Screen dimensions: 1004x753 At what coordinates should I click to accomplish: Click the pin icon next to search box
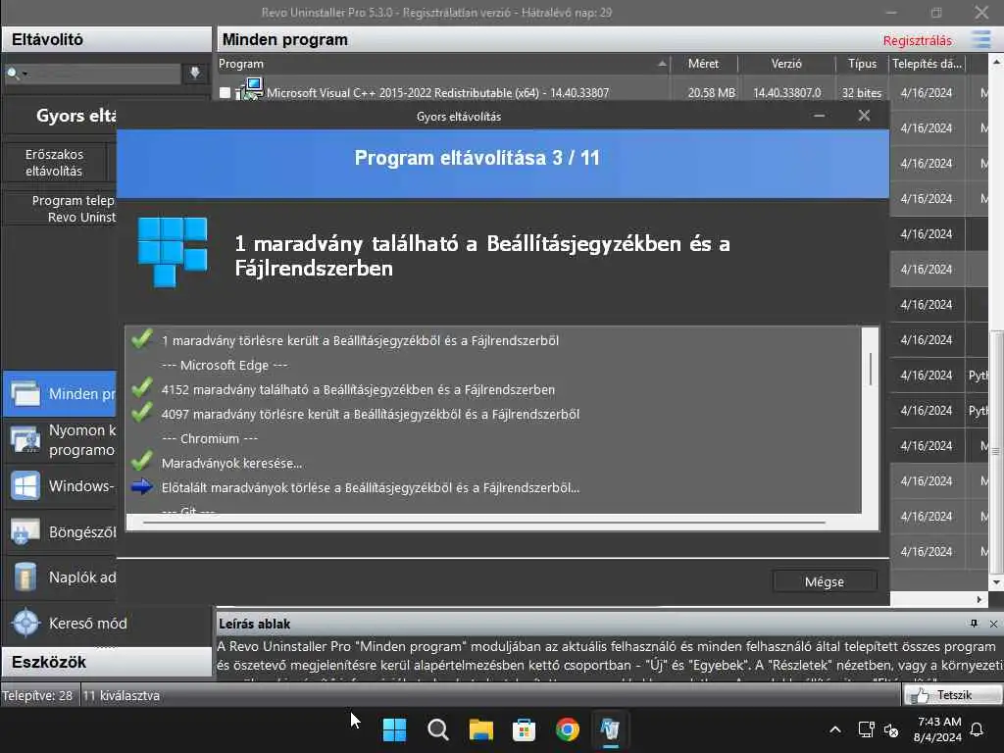tap(195, 73)
